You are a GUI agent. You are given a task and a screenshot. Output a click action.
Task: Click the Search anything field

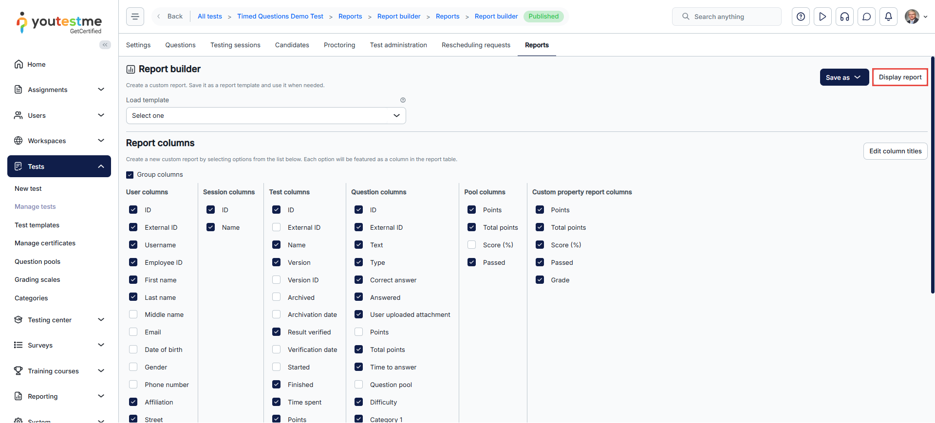coord(727,17)
